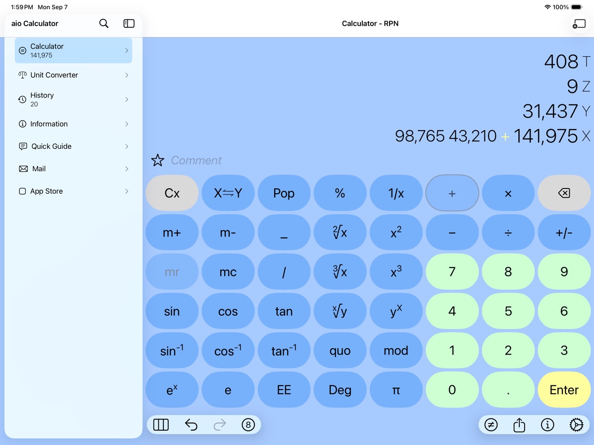
Task: Click the circled 8 decimals icon
Action: click(x=248, y=425)
